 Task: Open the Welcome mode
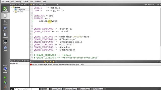(x=5, y=9)
